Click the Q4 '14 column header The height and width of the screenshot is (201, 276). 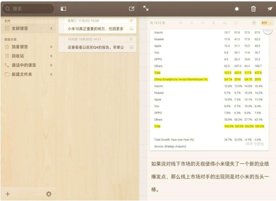(228, 80)
